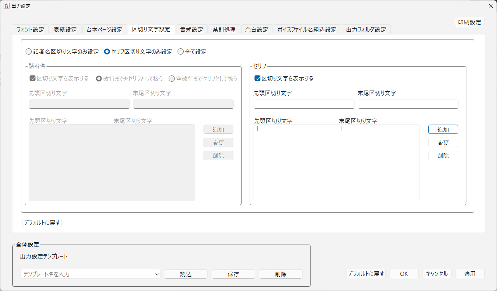The image size is (497, 291).
Task: Apply settings with the 適用 button
Action: [x=470, y=274]
